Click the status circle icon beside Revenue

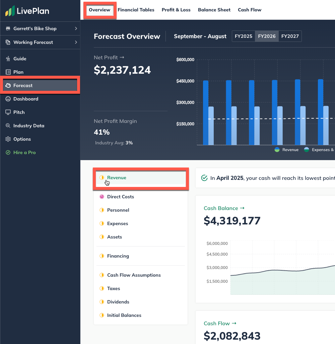(x=102, y=178)
